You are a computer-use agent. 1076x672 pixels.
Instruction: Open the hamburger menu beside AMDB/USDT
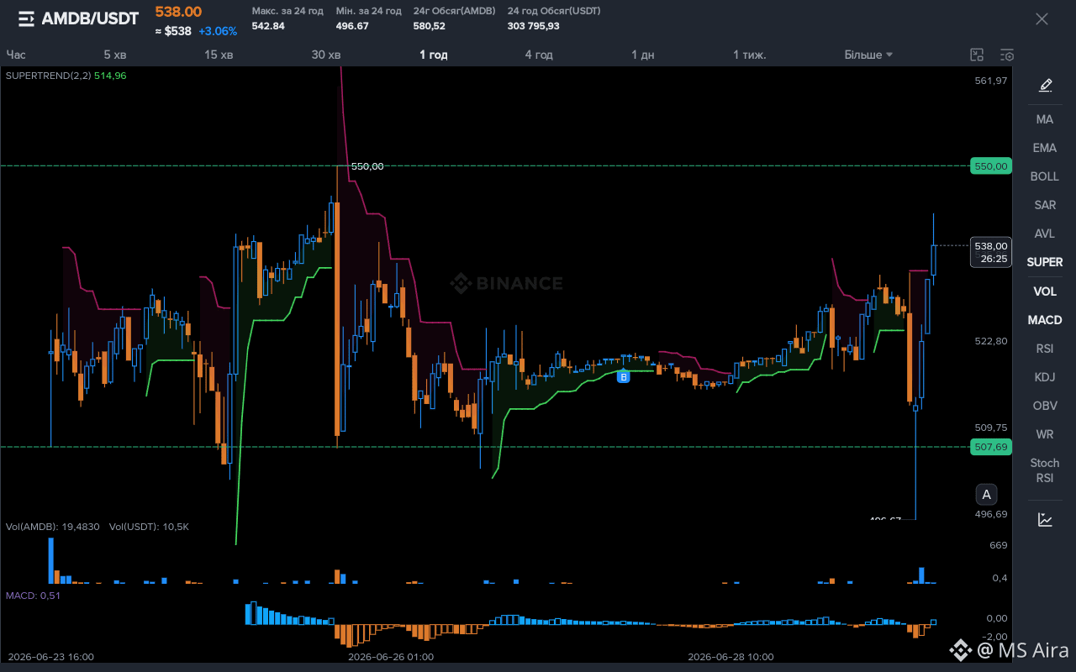coord(26,18)
